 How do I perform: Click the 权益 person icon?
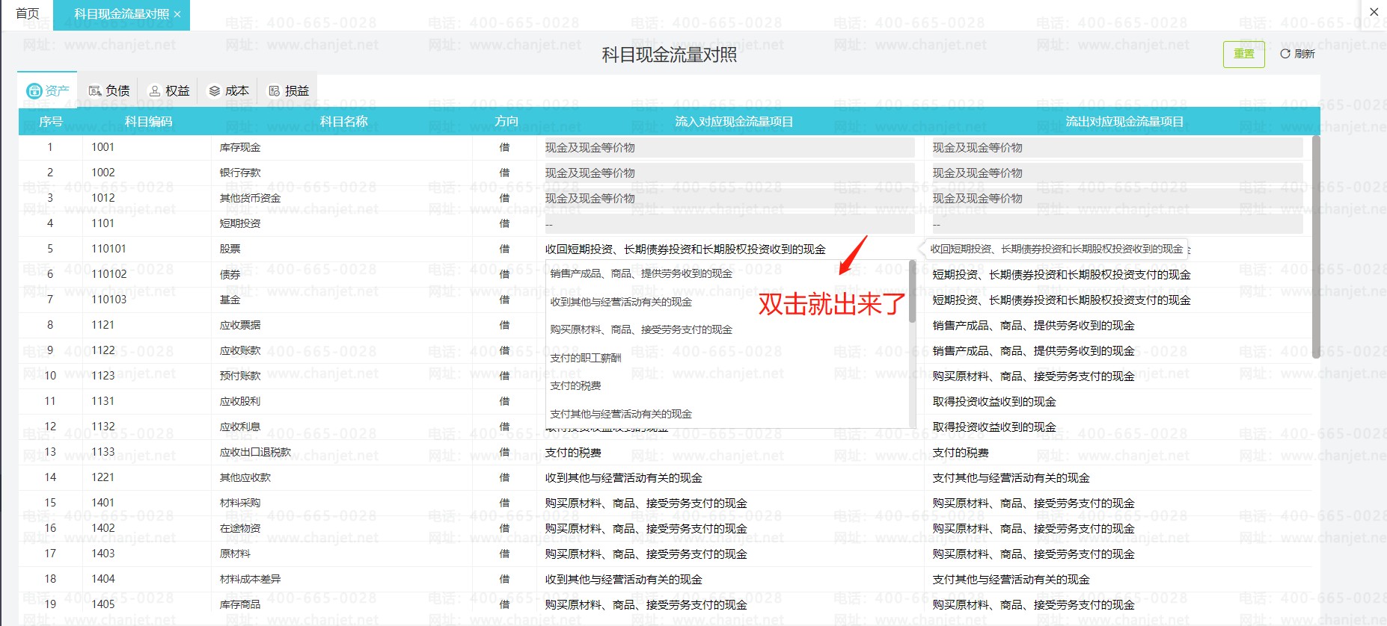pyautogui.click(x=155, y=91)
